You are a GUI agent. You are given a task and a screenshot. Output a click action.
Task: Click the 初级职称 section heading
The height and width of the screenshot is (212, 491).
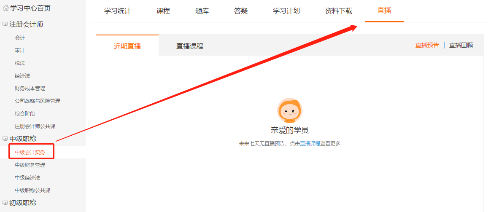pos(23,203)
